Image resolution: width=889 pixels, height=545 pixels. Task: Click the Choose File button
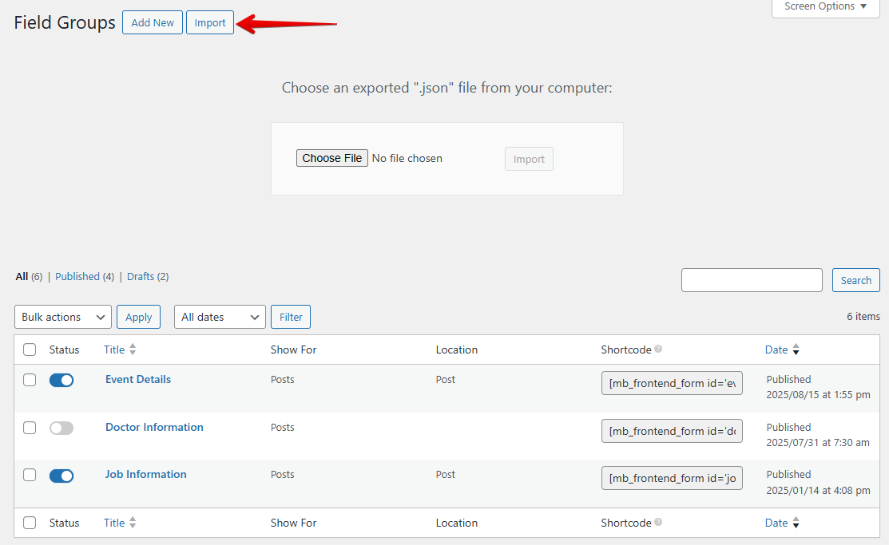coord(331,157)
